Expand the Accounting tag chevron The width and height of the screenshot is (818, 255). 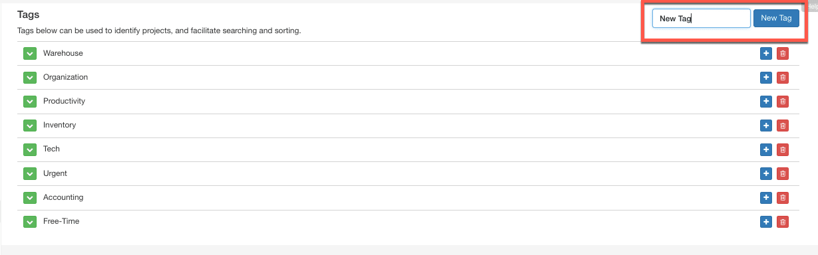(29, 198)
